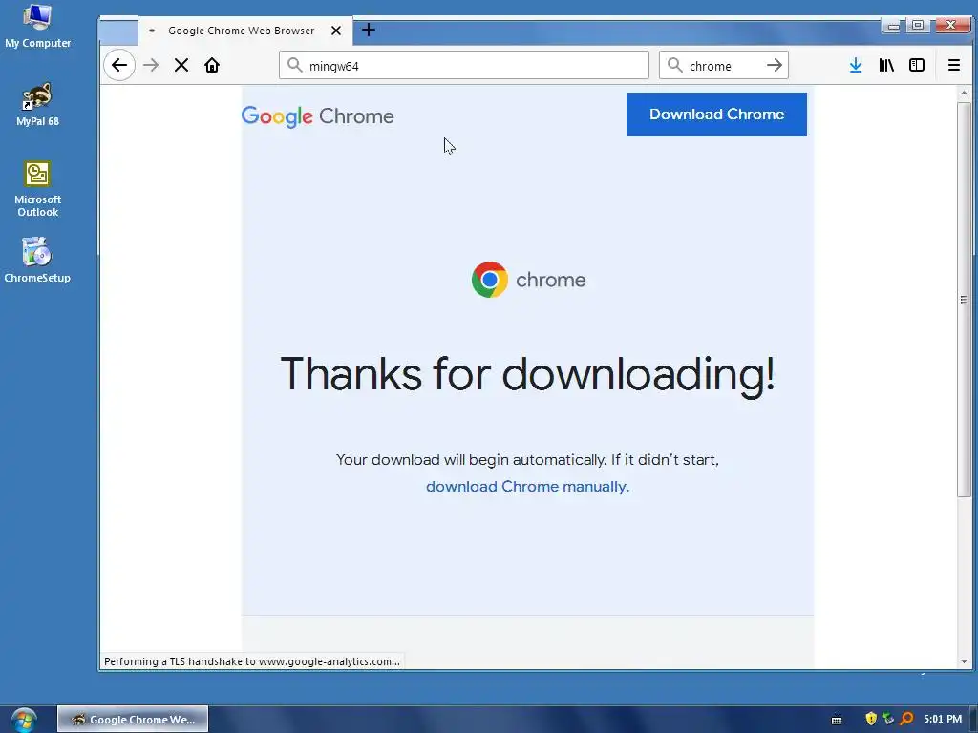Open the browser home page

pos(212,66)
